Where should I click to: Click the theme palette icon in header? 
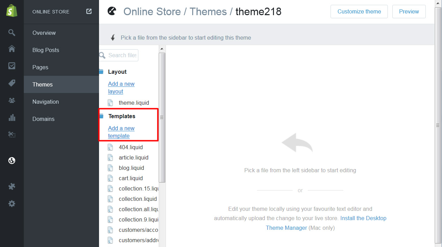[x=112, y=11]
